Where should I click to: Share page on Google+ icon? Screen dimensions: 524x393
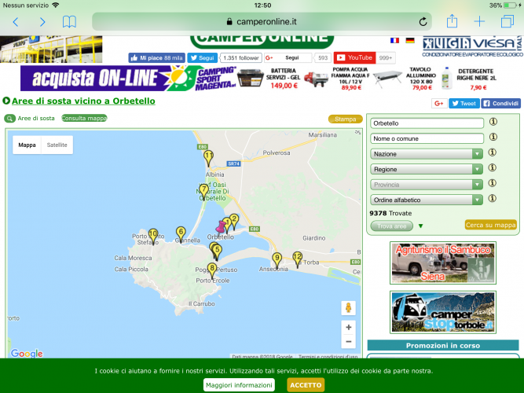439,104
